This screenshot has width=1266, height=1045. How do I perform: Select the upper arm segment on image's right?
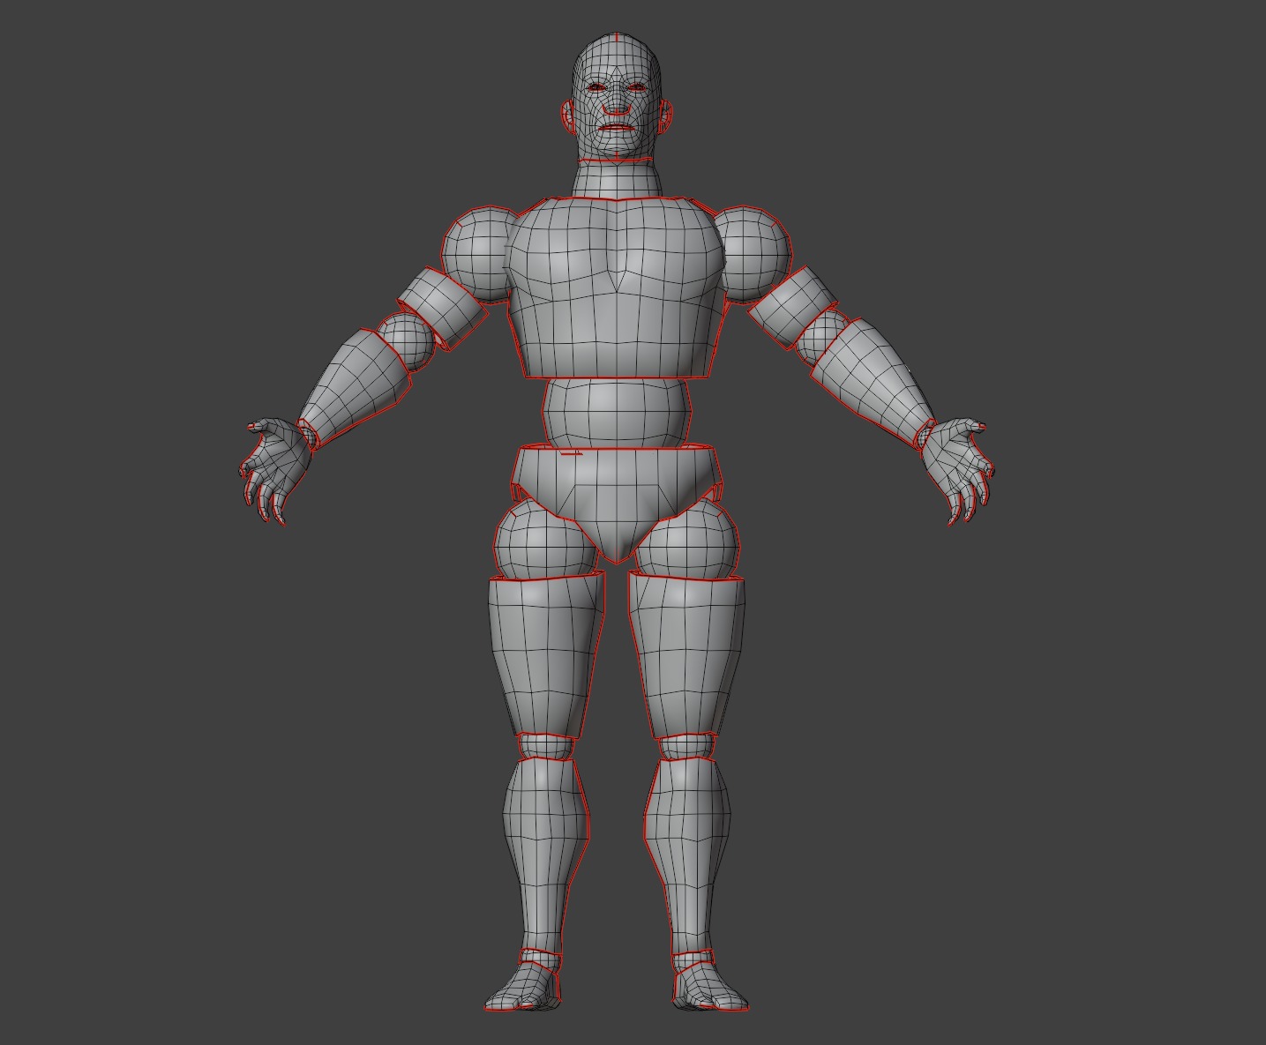792,309
